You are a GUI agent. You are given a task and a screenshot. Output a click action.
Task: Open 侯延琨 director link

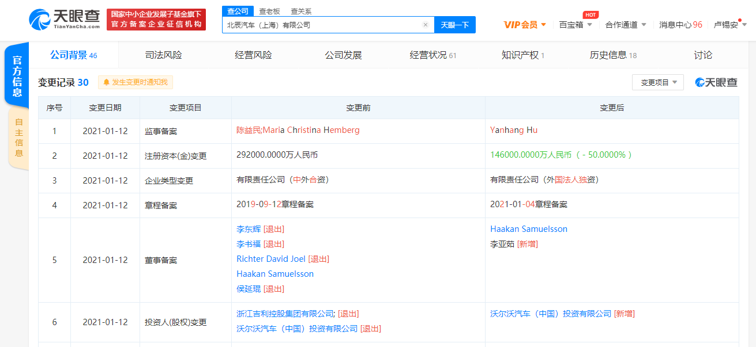click(x=249, y=289)
